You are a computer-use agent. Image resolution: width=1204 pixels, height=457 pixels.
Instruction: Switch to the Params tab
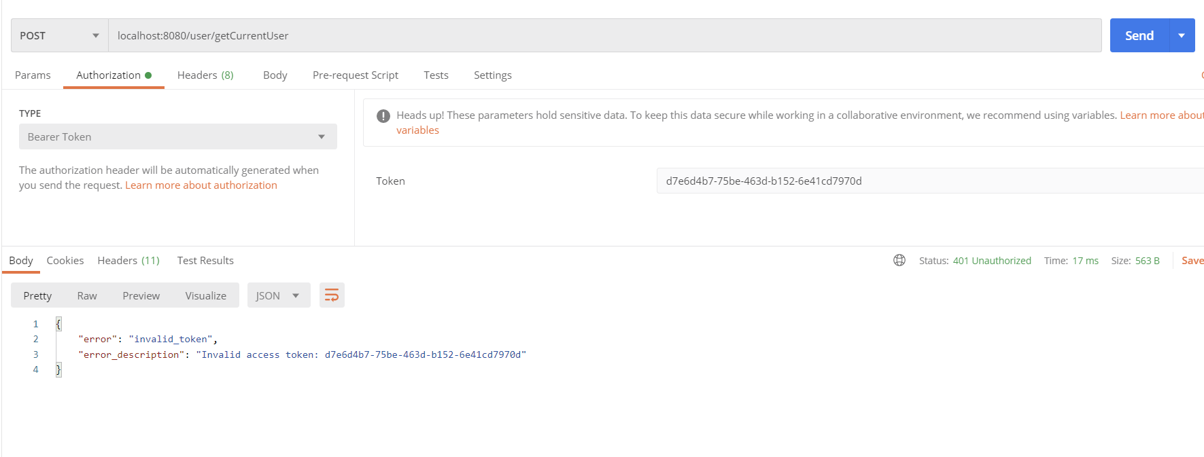point(33,75)
